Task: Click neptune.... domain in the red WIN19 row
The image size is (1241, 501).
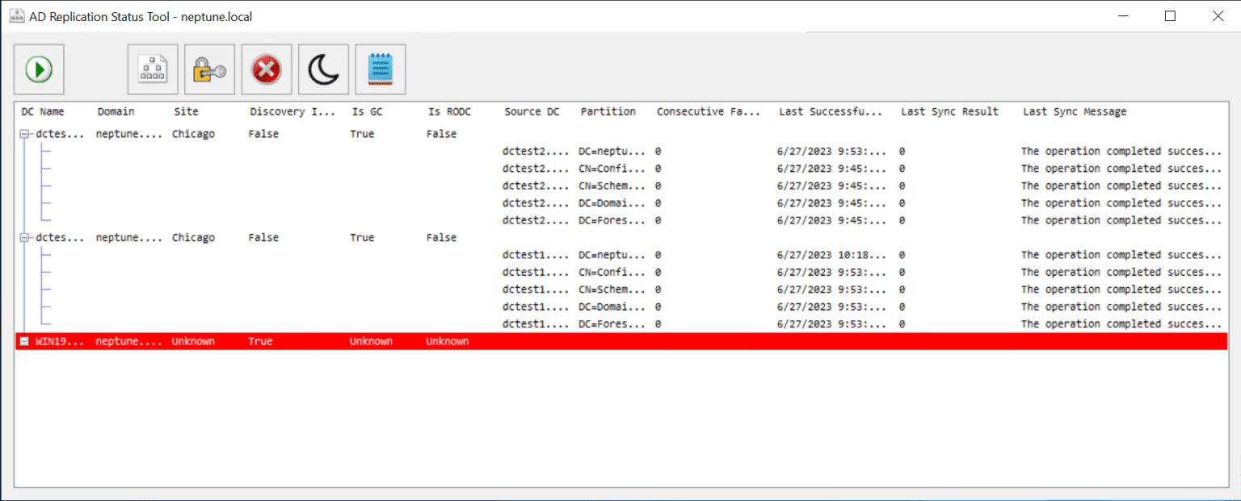Action: (x=129, y=341)
